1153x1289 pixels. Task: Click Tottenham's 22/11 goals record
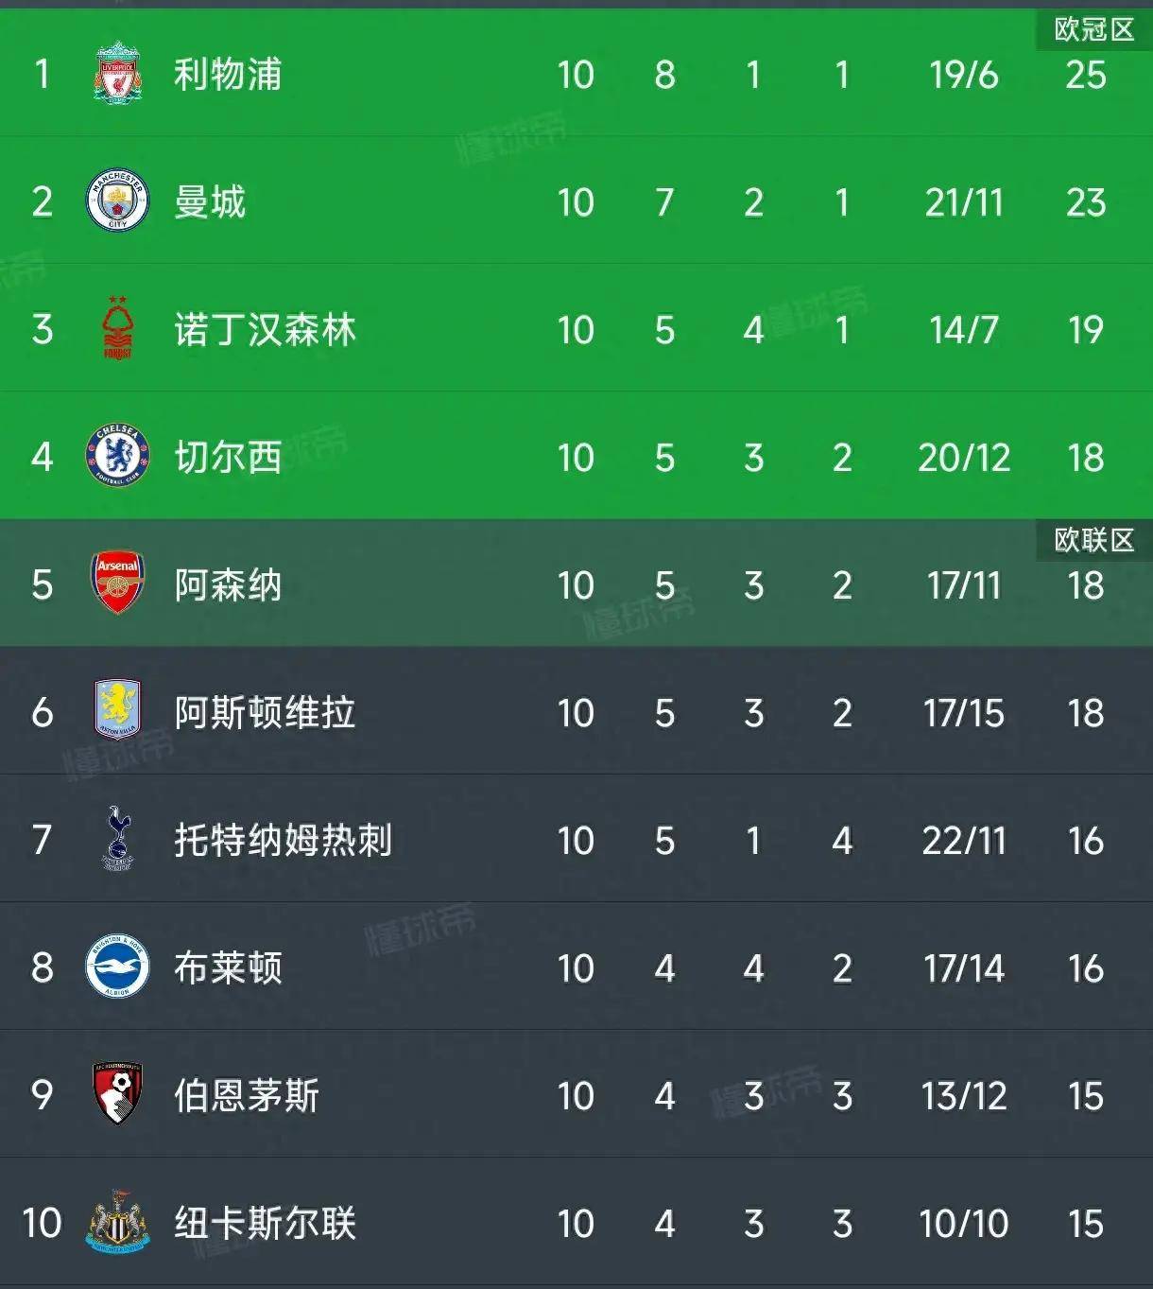[964, 841]
